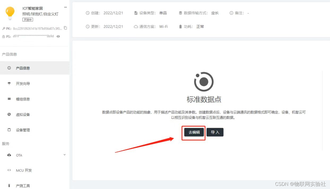Image resolution: width=330 pixels, height=189 pixels.
Task: Open the OTA menu item
Action: (34, 155)
